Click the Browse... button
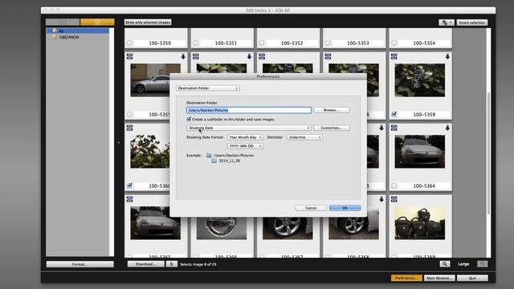The image size is (514, 289). click(x=332, y=110)
